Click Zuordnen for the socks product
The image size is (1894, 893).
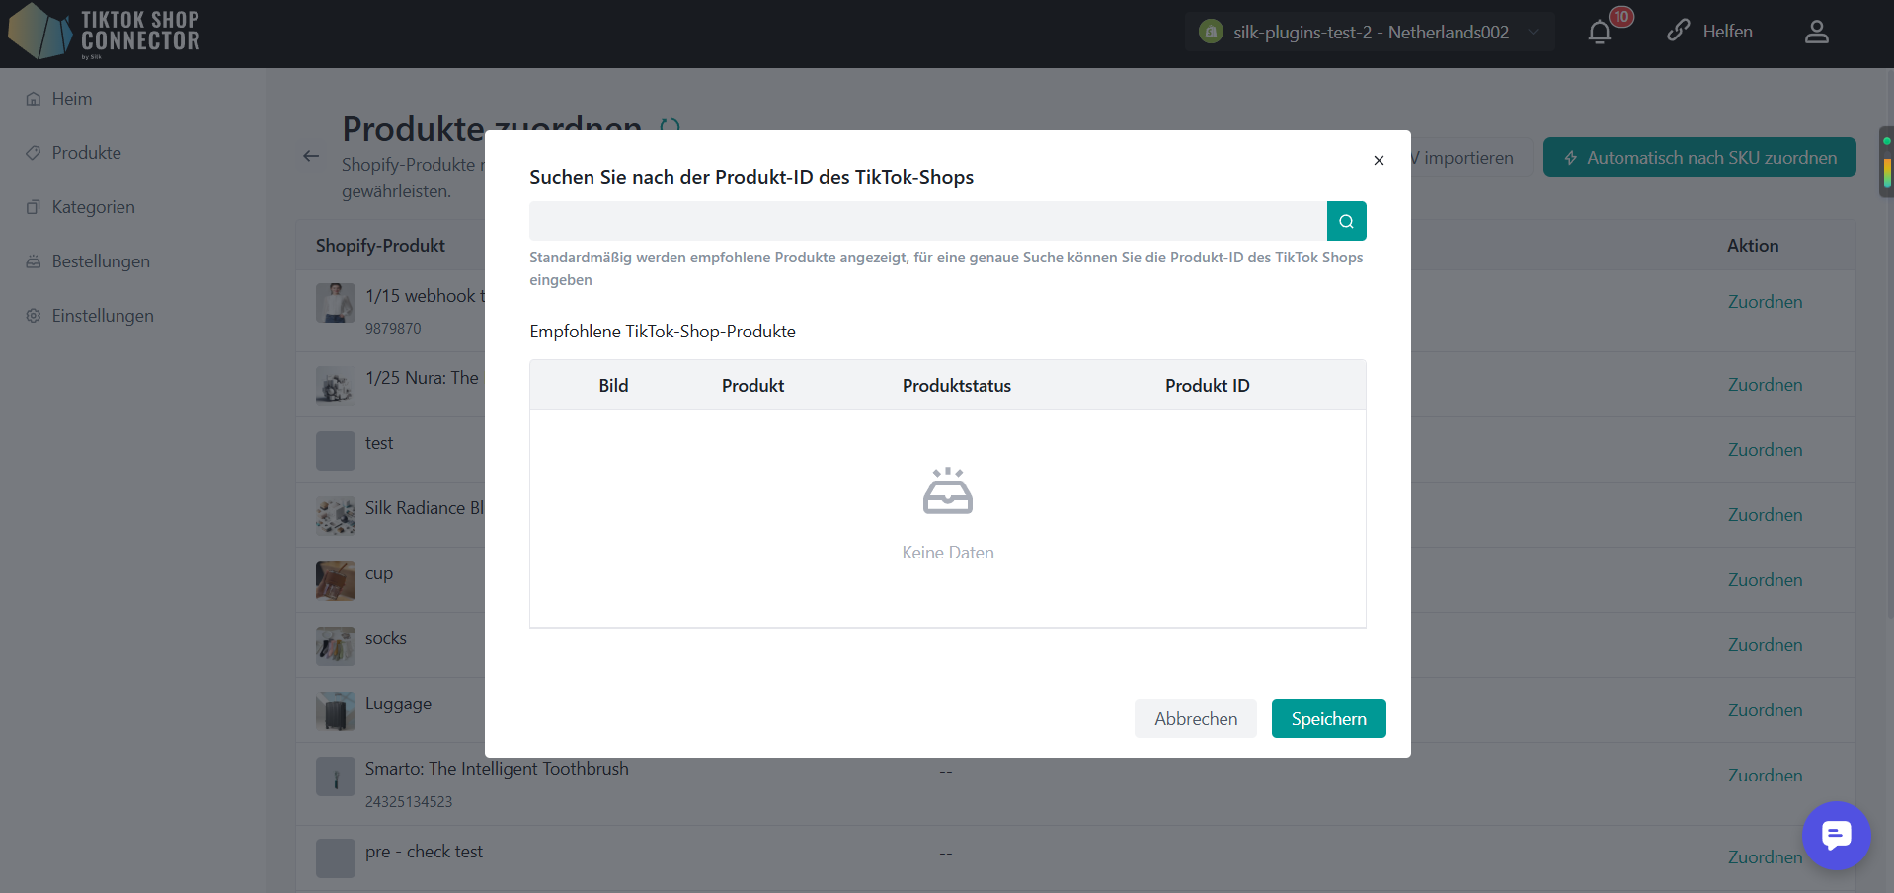(1765, 645)
